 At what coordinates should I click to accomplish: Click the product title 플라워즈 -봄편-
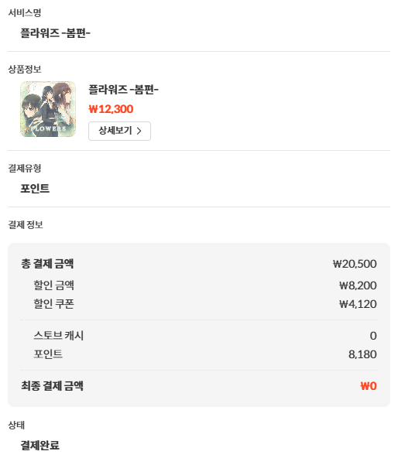[123, 90]
